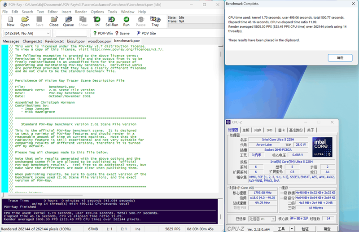Click the Tray toolbar icon
Screen dimensions: 359x232
coord(155,21)
